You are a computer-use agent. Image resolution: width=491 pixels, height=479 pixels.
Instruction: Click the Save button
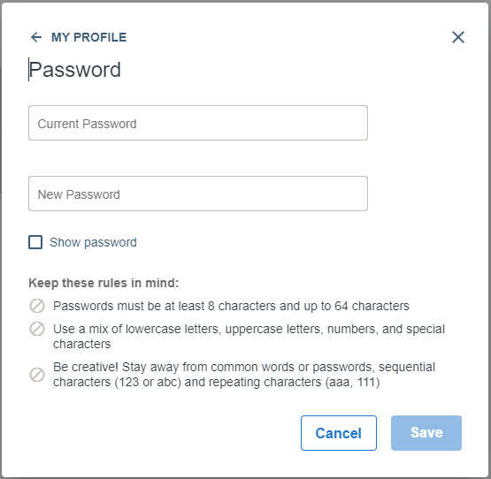click(426, 433)
